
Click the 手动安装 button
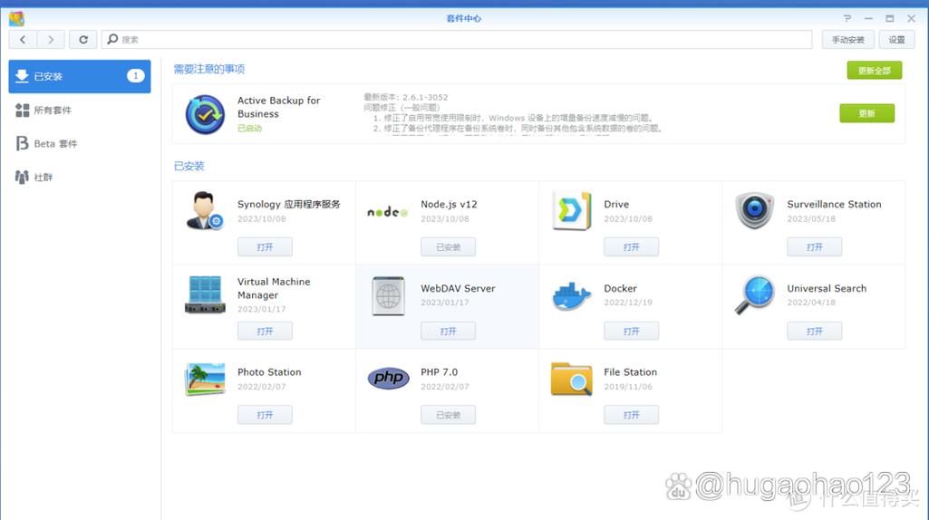(847, 40)
